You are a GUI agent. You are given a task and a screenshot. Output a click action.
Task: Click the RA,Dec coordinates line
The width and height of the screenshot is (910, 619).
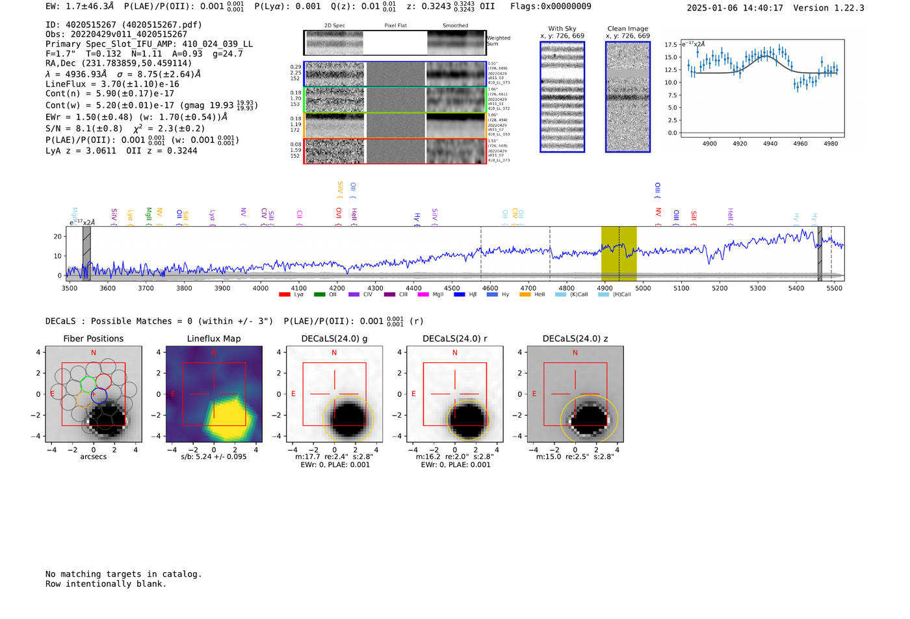119,64
